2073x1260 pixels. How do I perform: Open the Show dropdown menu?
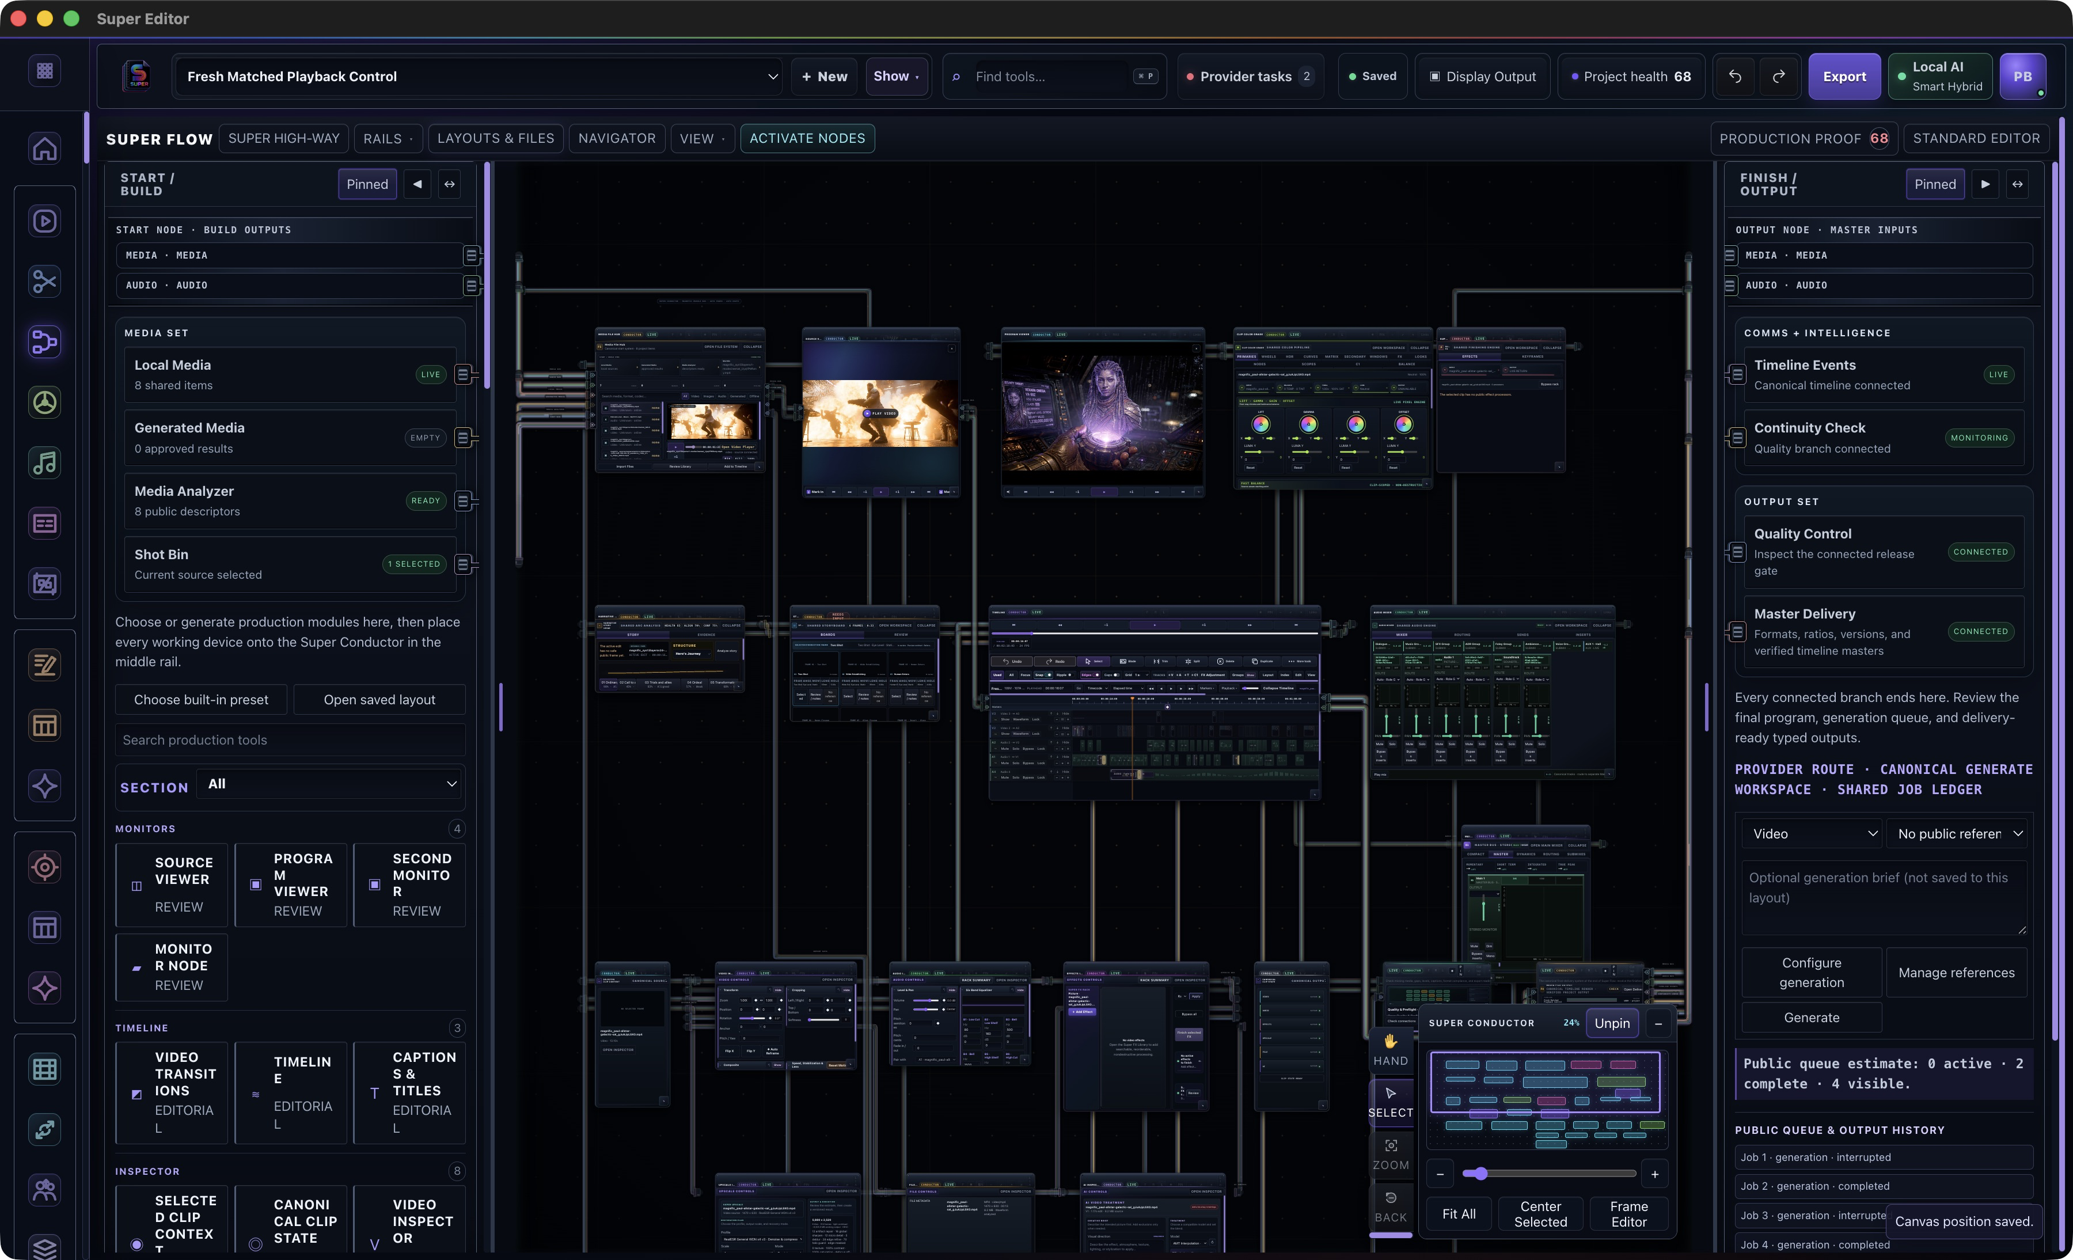(x=897, y=77)
